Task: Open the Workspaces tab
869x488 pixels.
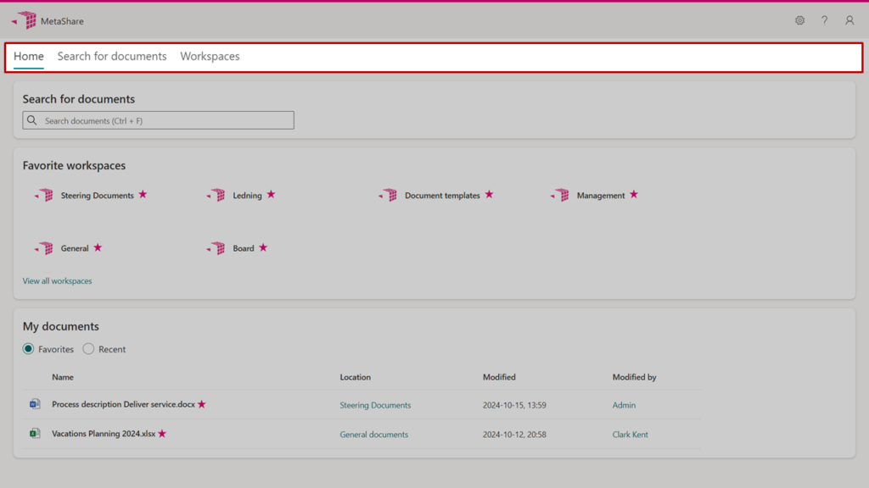Action: coord(210,57)
